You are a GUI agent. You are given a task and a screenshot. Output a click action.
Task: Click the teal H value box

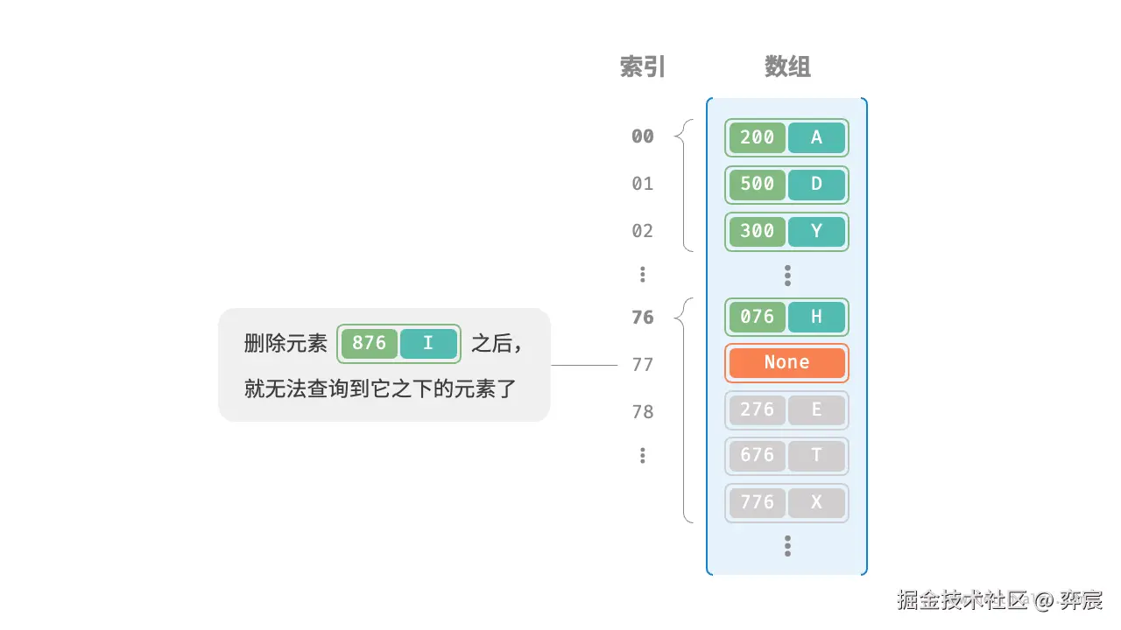coord(816,317)
